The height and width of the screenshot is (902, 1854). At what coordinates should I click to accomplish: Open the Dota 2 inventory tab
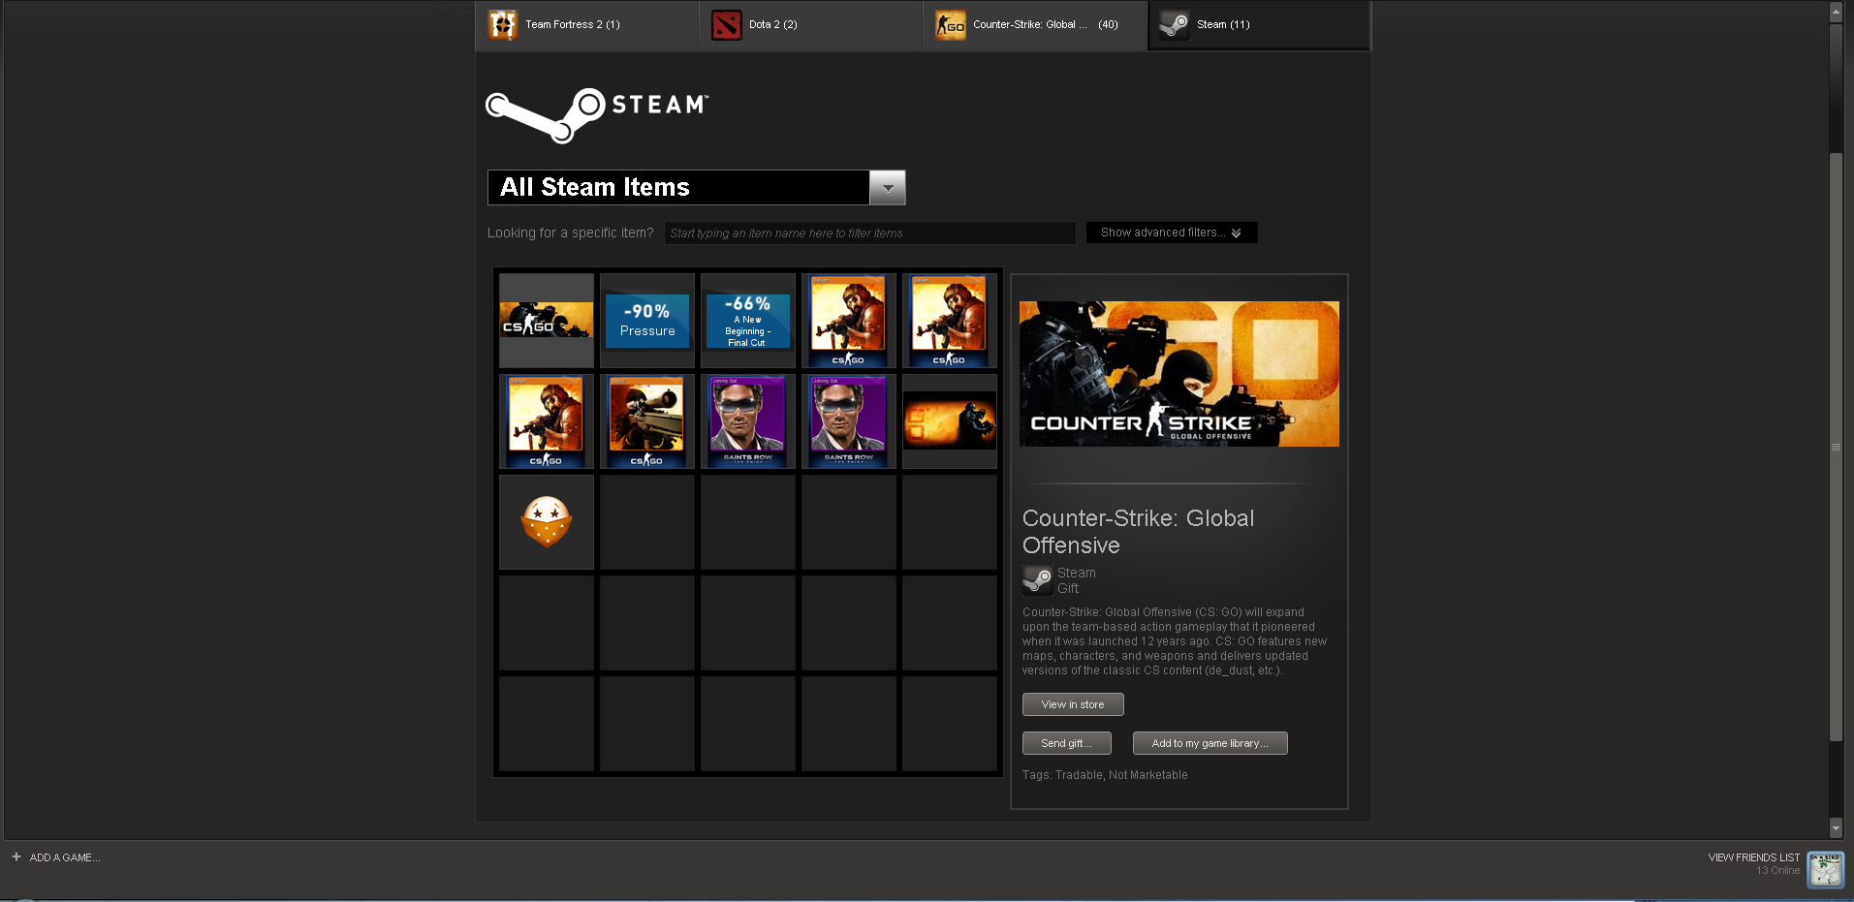click(x=810, y=25)
